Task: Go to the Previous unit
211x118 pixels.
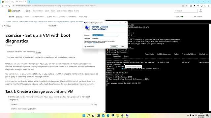Action: pyautogui.click(x=6, y=26)
